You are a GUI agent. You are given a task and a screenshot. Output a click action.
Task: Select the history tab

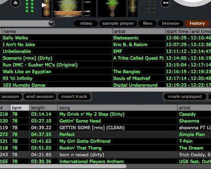point(197,23)
